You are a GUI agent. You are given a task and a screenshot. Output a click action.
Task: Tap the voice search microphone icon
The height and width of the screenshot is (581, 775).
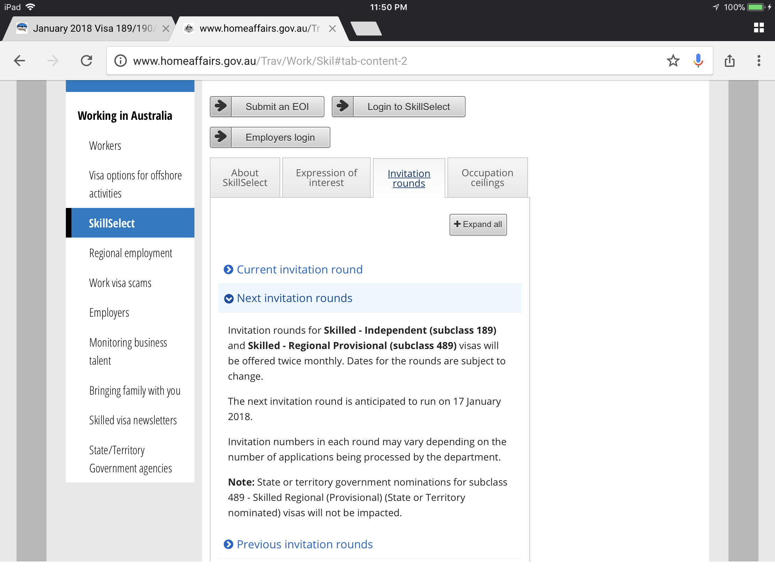click(698, 61)
